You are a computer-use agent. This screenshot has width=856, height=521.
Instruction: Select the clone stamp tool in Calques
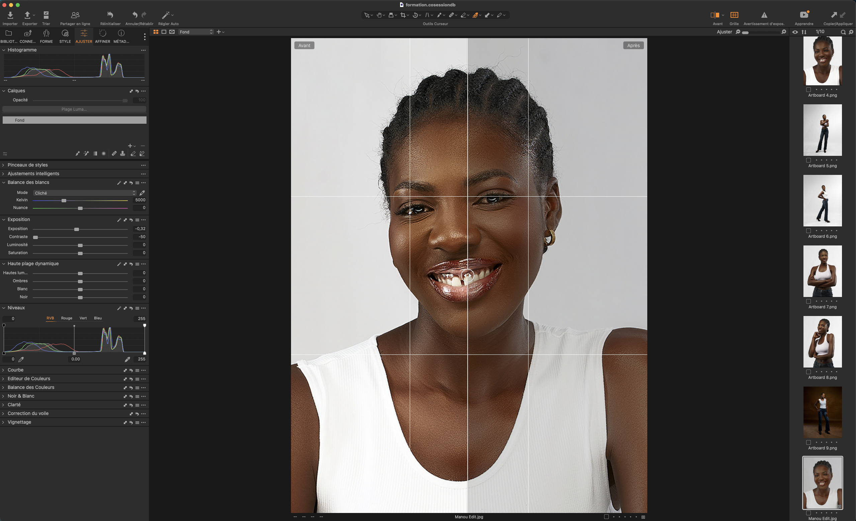coord(123,153)
